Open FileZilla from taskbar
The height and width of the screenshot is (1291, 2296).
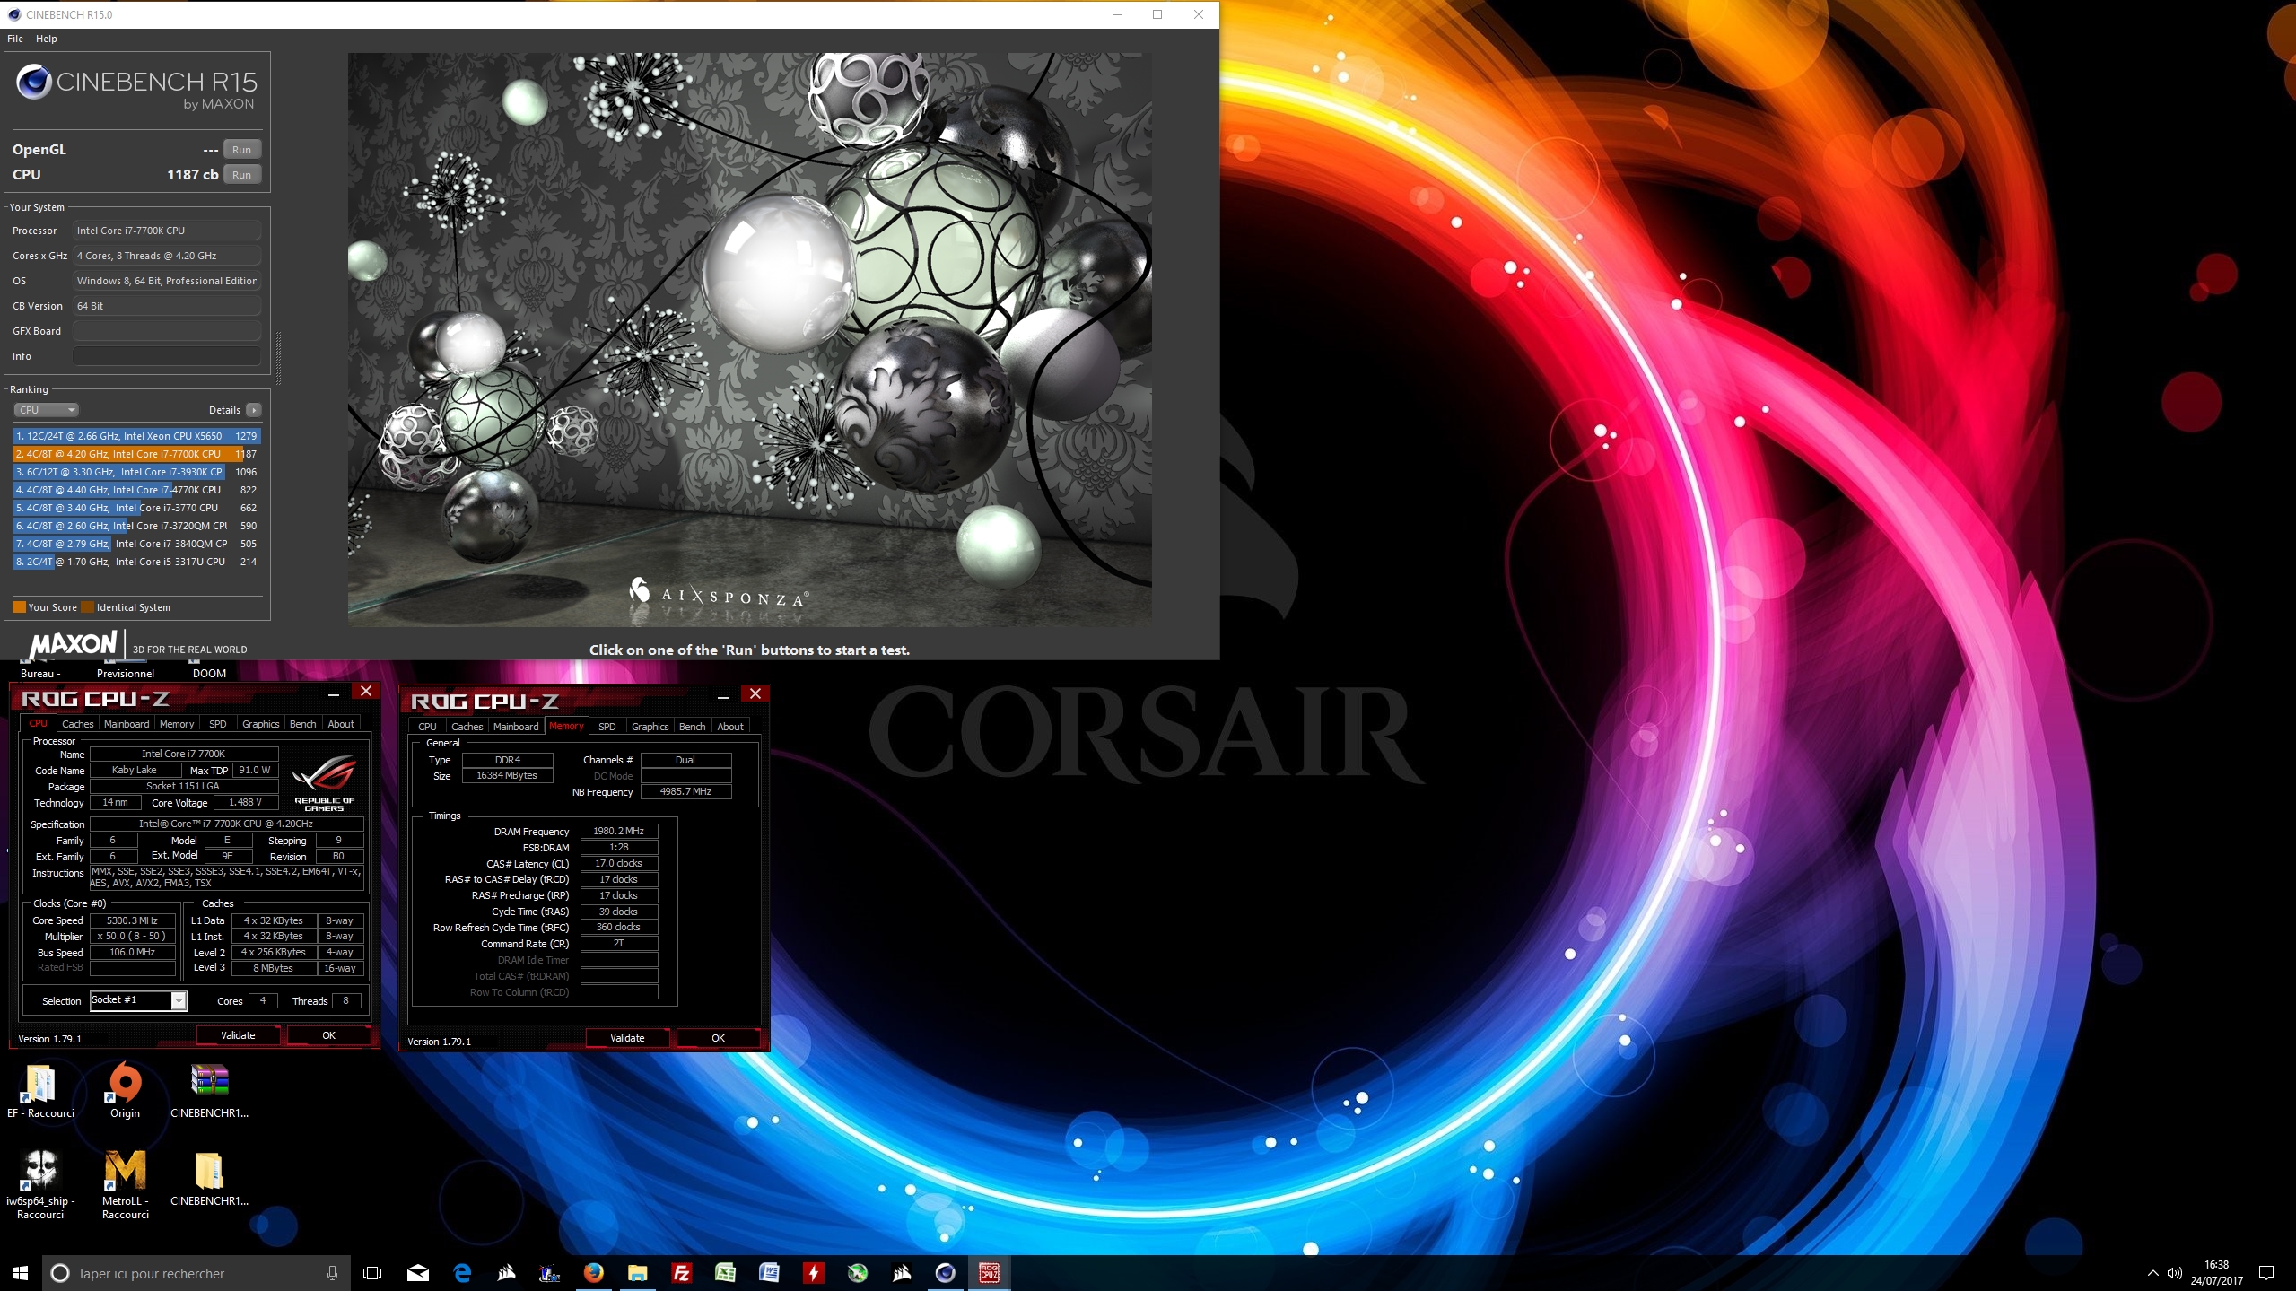681,1273
